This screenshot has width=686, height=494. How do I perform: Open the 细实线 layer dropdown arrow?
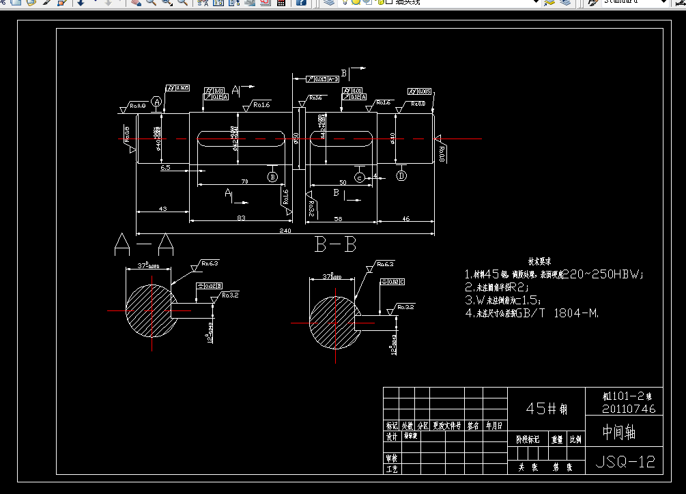537,2
